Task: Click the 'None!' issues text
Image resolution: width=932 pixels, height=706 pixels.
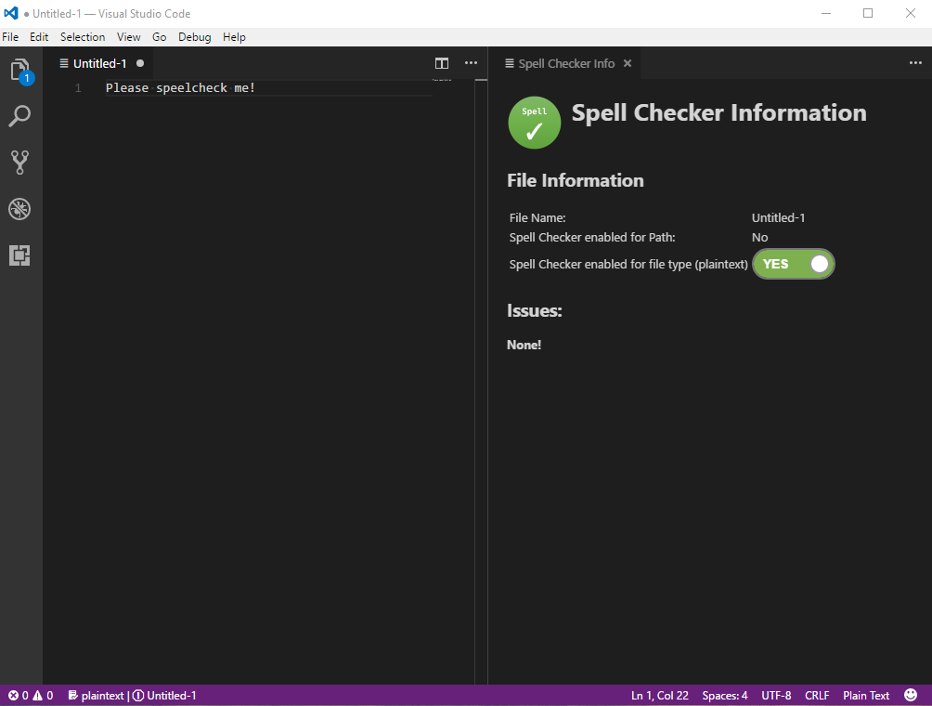Action: coord(524,345)
